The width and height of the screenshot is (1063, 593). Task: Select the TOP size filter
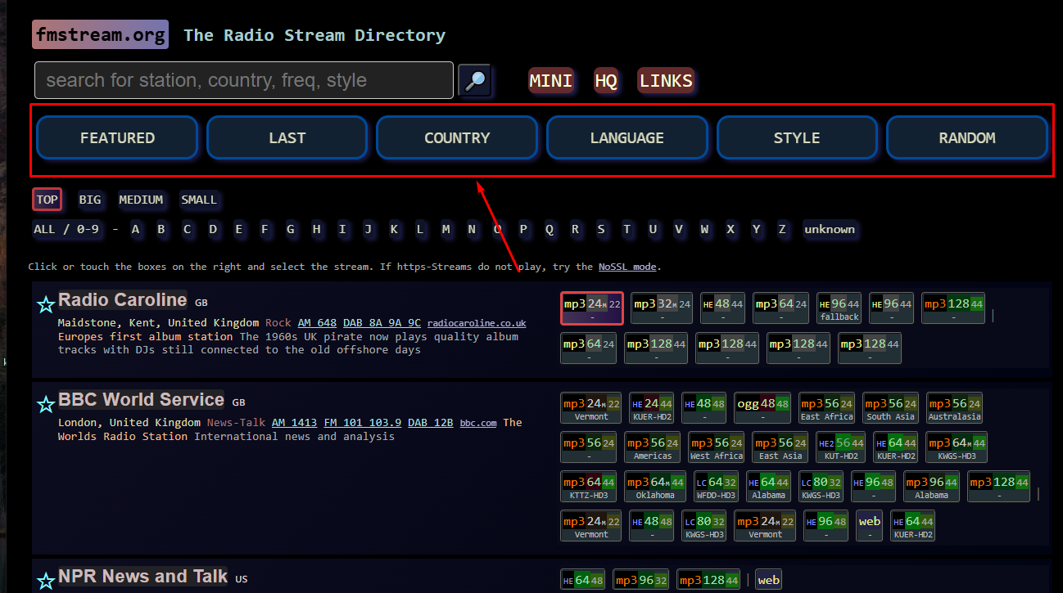click(x=47, y=200)
